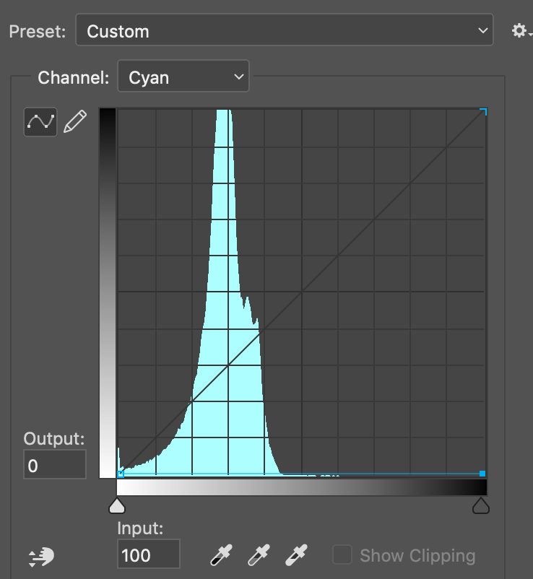Pick the black point eyedropper
The width and height of the screenshot is (533, 579).
(221, 555)
